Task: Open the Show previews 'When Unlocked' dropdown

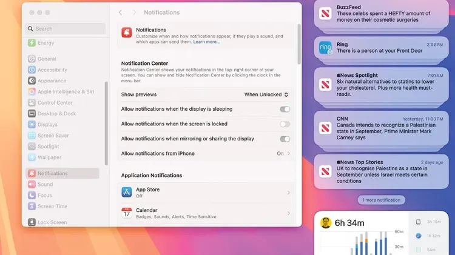Action: click(266, 95)
